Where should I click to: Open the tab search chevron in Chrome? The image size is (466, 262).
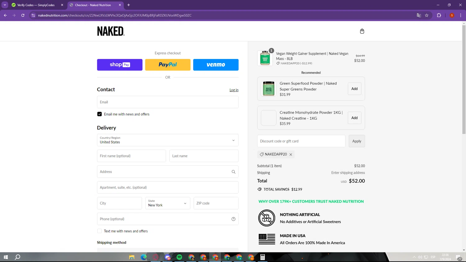[5, 5]
